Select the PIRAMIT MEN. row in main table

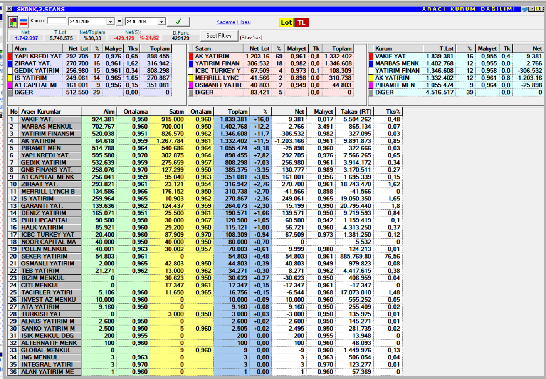205,148
